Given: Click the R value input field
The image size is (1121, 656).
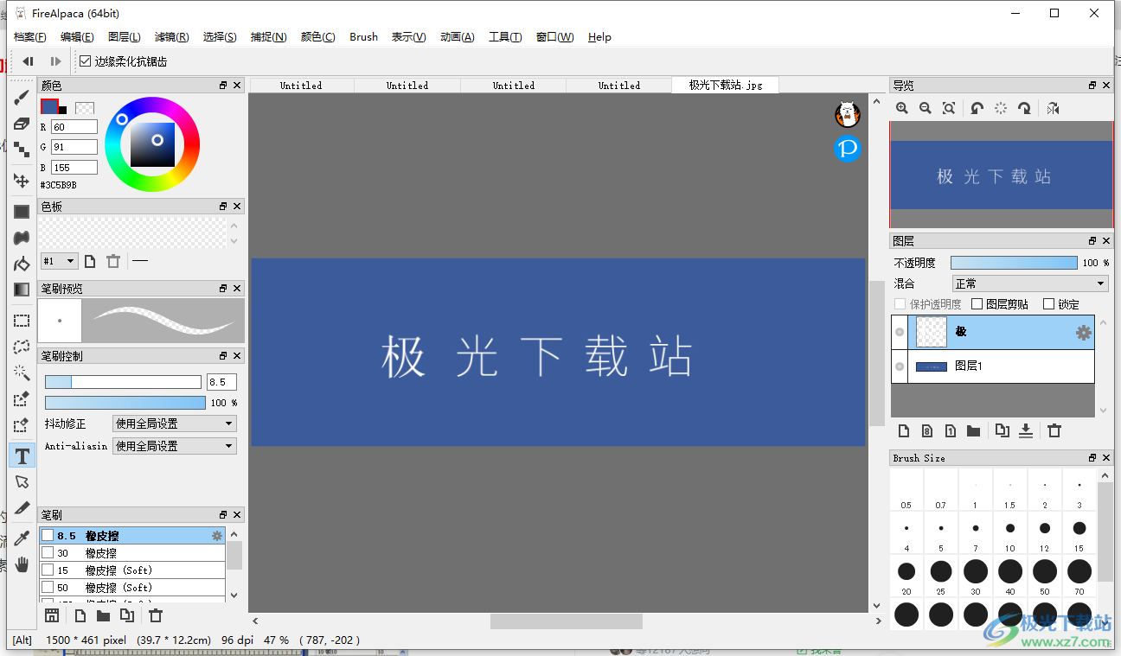Looking at the screenshot, I should click(74, 127).
